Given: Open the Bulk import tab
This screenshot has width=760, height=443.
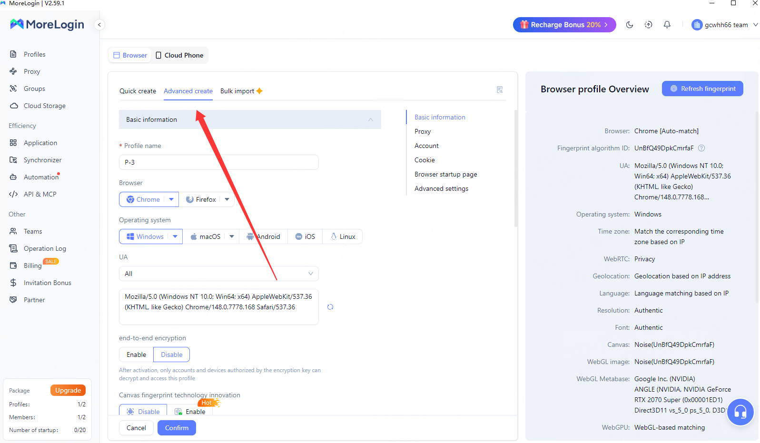Looking at the screenshot, I should 241,91.
